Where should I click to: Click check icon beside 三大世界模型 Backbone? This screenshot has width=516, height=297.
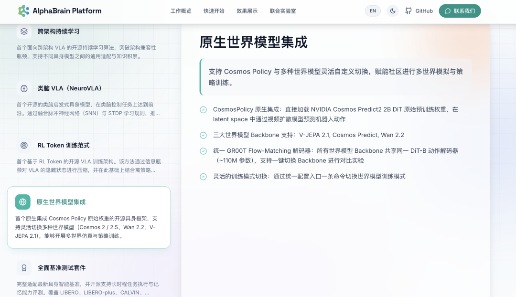coord(203,135)
